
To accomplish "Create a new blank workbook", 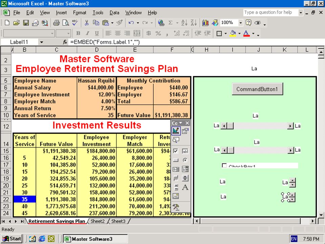I will 7,23.
